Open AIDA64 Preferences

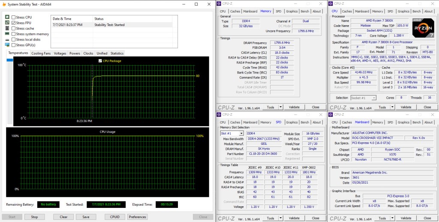[137, 217]
